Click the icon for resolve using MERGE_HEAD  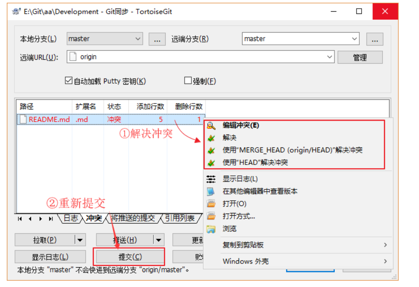211,150
